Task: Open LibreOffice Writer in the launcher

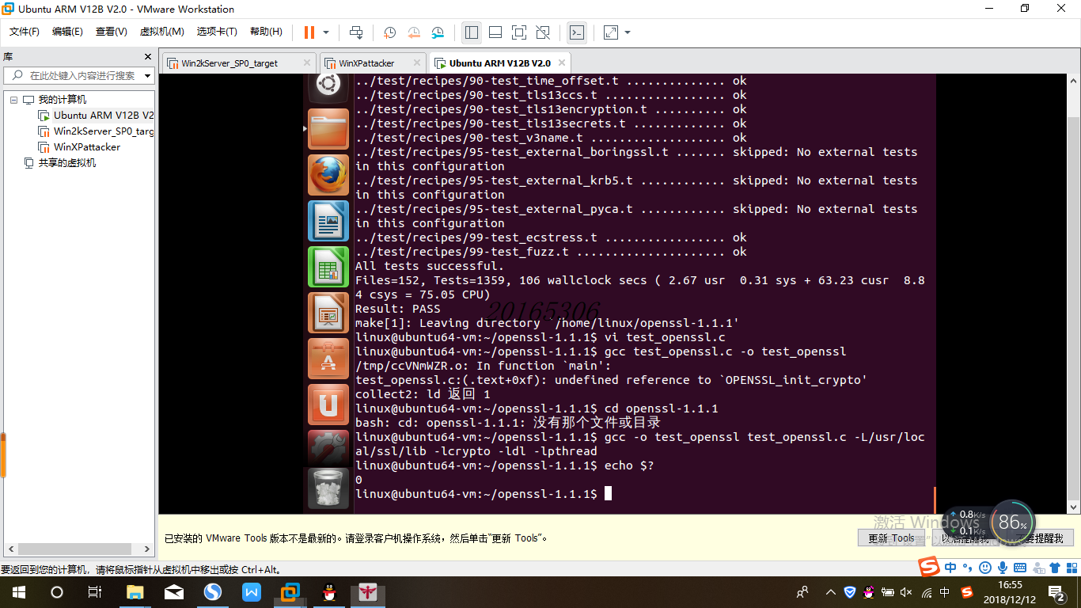Action: click(328, 221)
